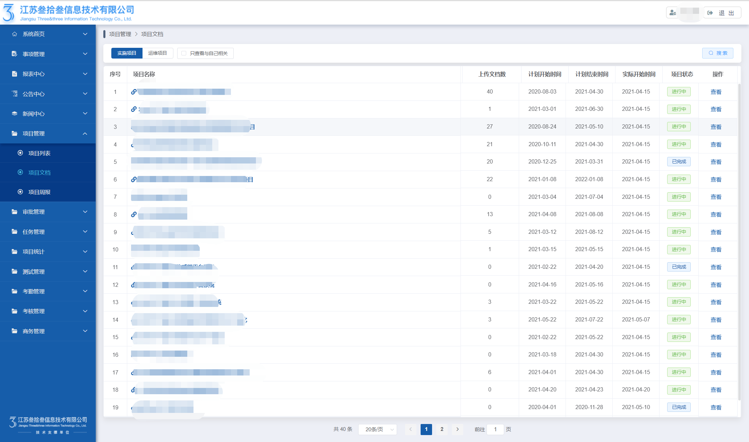Click the link icon in row 1

(134, 92)
